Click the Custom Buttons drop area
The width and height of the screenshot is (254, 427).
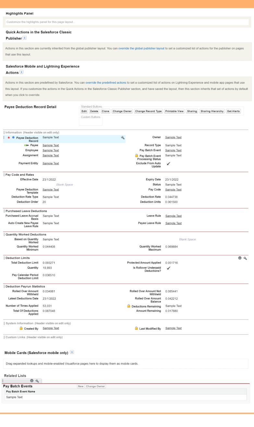(91, 122)
